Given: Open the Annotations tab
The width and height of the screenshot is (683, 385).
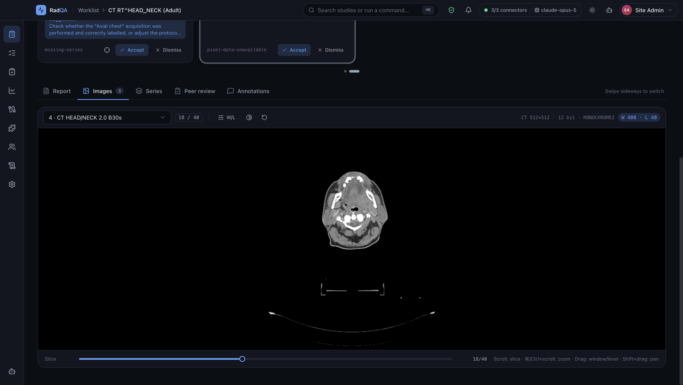Looking at the screenshot, I should (x=248, y=91).
